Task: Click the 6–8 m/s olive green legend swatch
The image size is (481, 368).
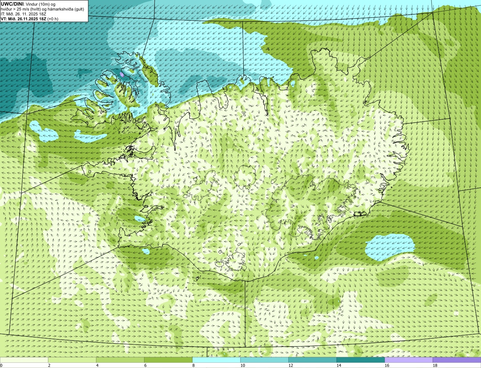Action: pos(168,360)
